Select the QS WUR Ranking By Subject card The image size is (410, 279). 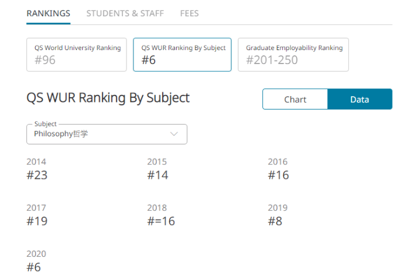click(182, 54)
